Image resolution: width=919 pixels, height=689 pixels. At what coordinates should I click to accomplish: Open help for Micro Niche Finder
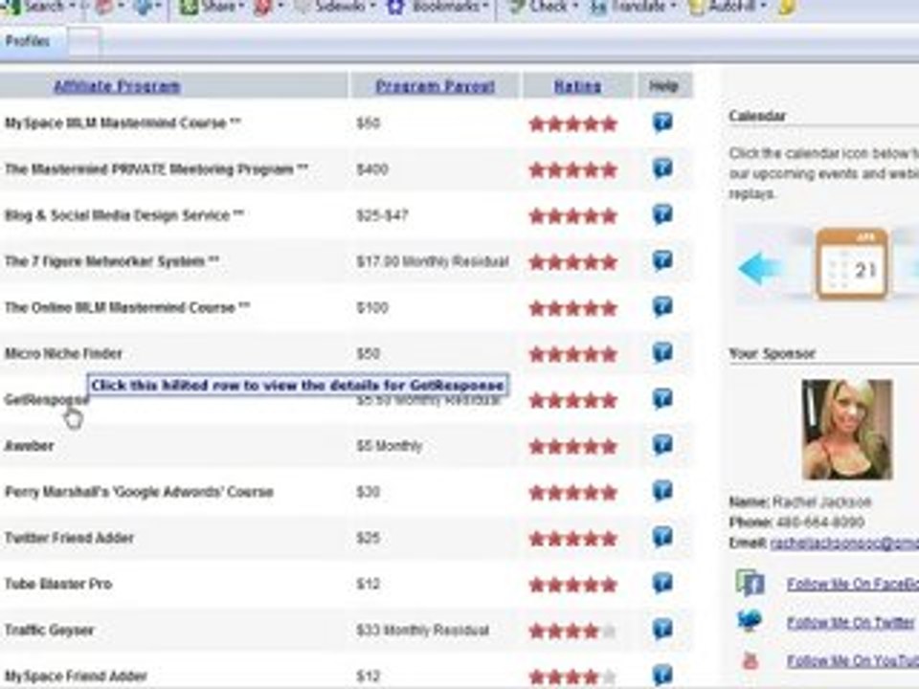(662, 353)
